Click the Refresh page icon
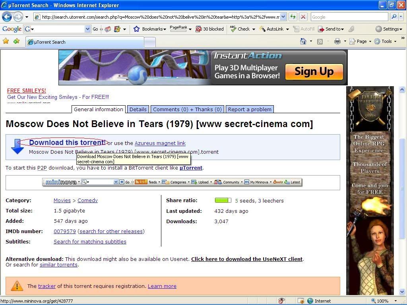Viewport: 407px width, 305px height. (293, 17)
